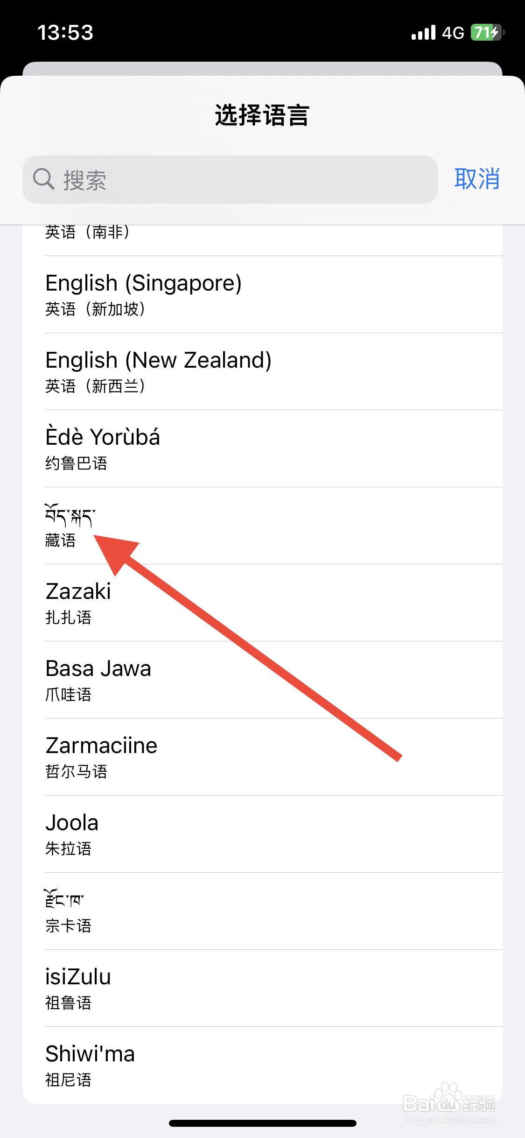Select Zazaki language entry
The width and height of the screenshot is (525, 1138).
[261, 603]
